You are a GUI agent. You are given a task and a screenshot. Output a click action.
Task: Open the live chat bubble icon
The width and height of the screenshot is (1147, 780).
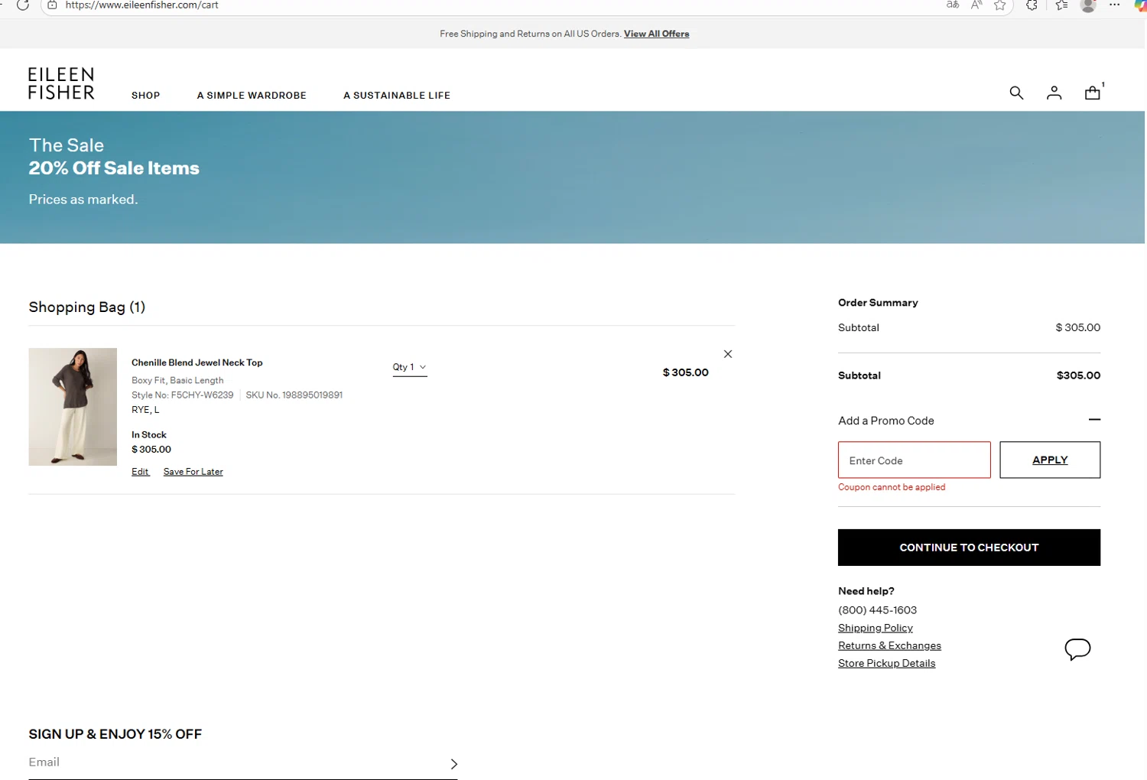(x=1077, y=649)
